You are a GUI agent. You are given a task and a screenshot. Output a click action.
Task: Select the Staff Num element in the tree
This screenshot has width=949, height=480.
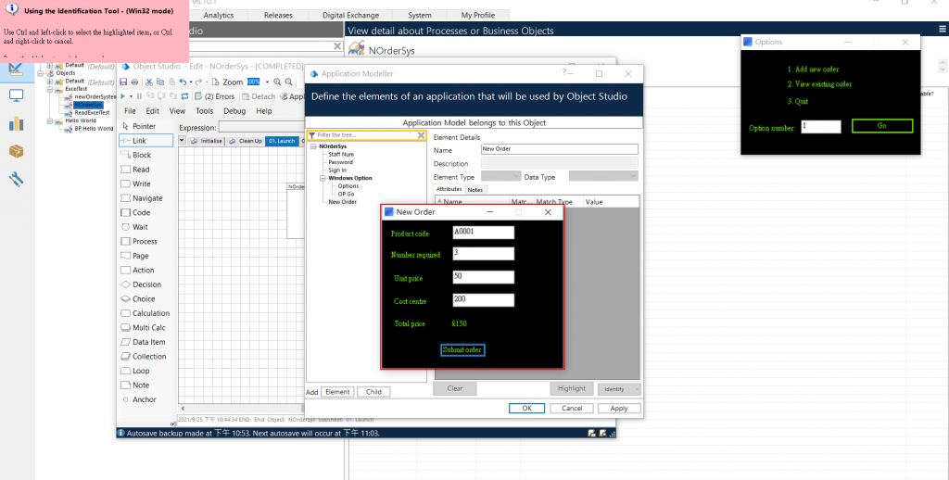tap(341, 155)
